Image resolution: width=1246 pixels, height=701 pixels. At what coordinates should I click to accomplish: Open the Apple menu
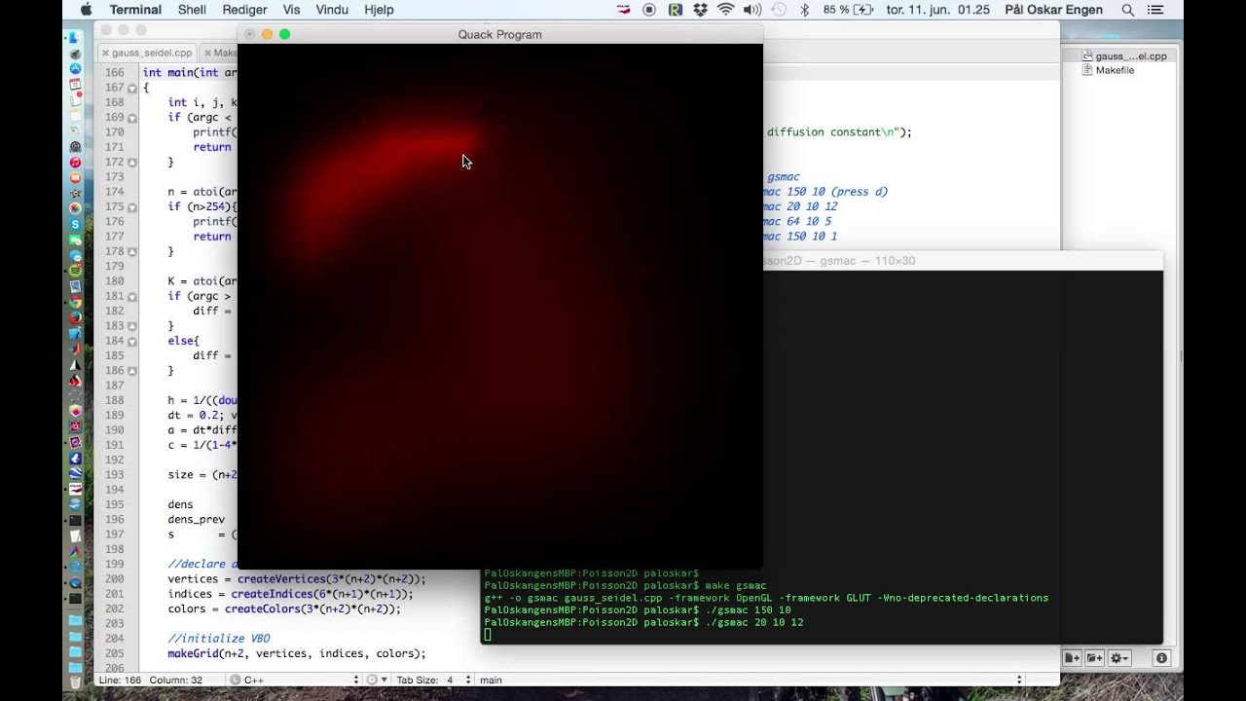[x=86, y=10]
